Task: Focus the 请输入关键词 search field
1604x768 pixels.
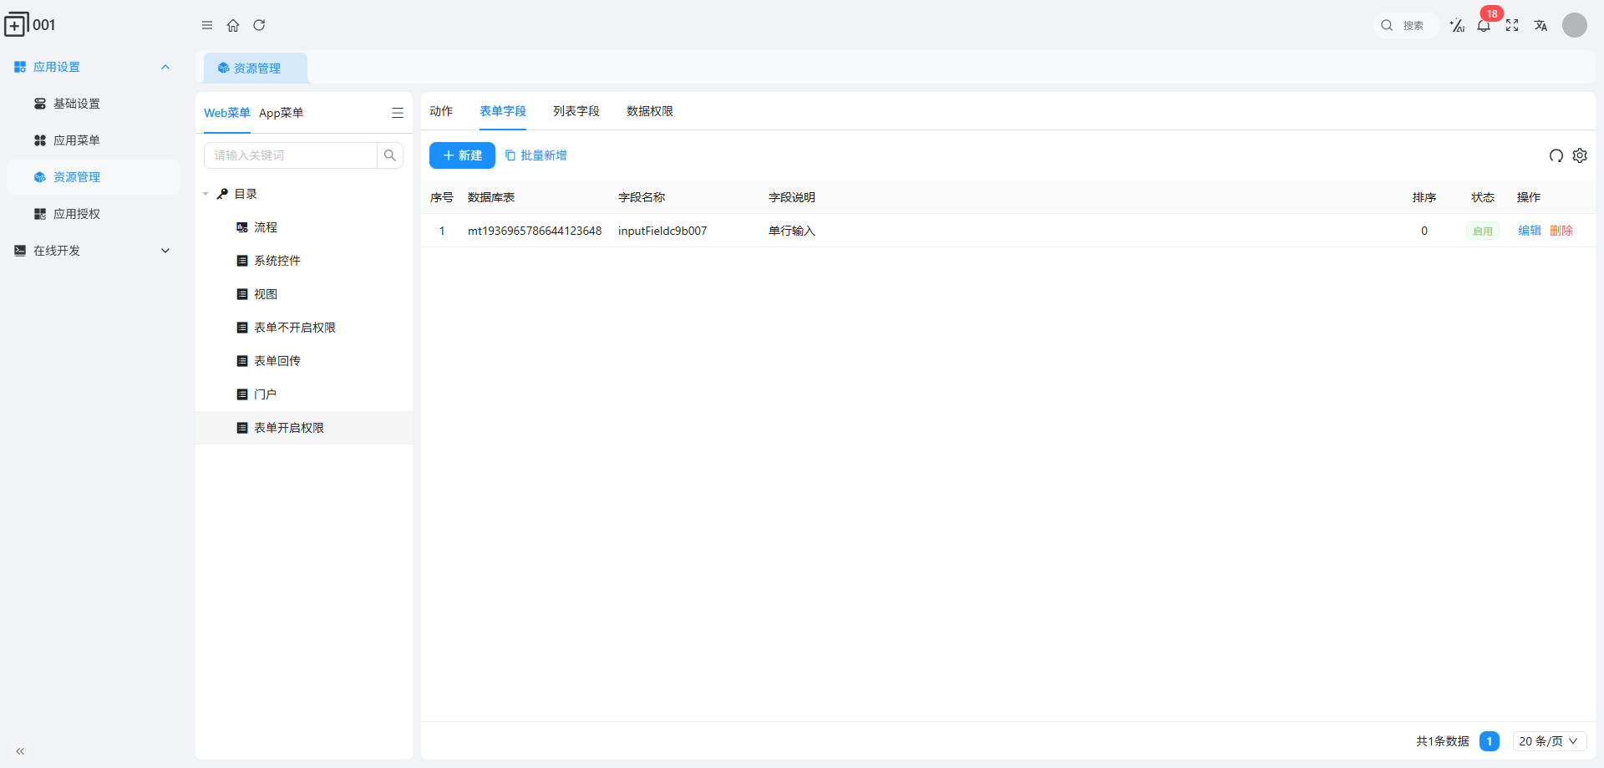Action: [x=291, y=155]
